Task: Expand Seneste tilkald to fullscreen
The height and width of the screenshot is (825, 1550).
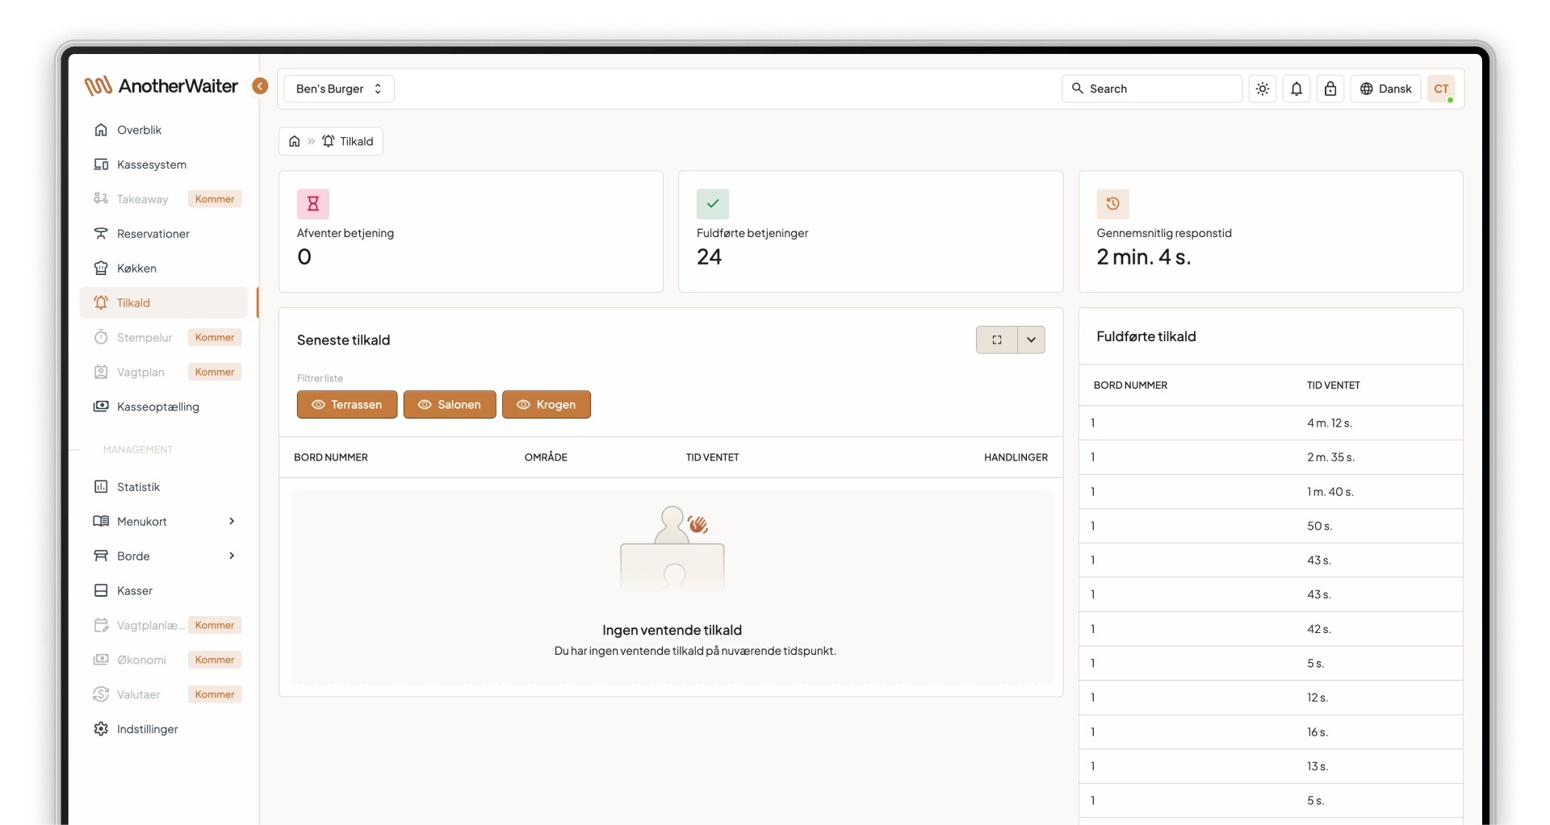Action: (997, 340)
